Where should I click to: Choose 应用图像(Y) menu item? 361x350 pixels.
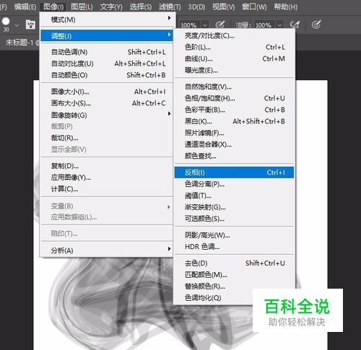click(x=107, y=178)
